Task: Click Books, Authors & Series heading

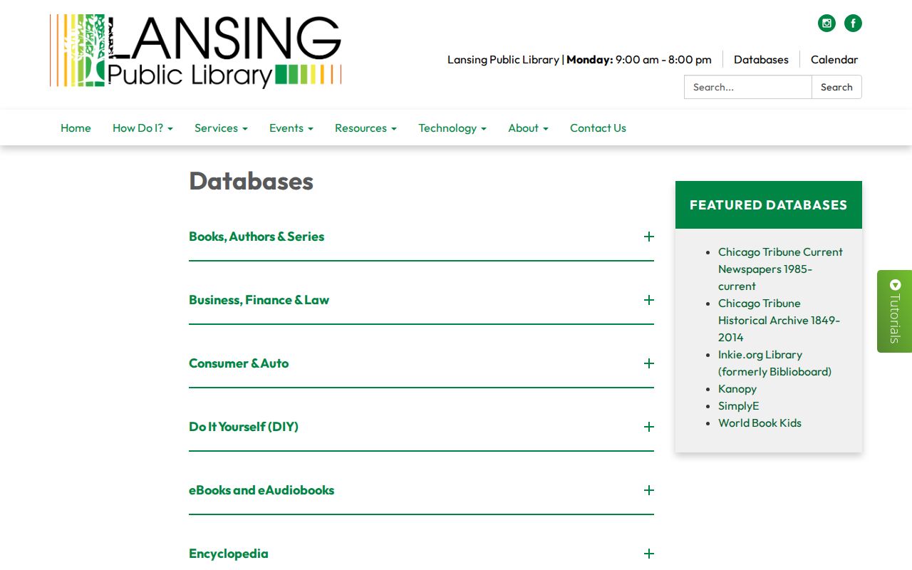Action: point(256,237)
